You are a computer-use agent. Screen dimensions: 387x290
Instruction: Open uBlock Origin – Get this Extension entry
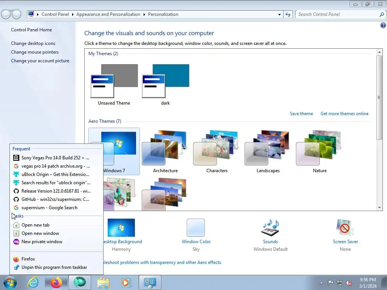(57, 174)
